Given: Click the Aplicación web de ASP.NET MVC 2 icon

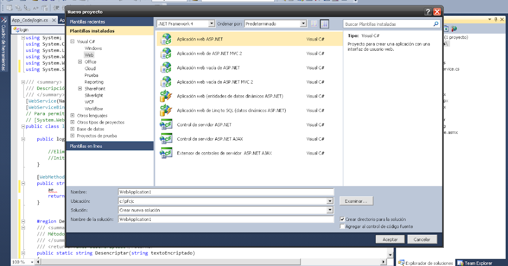Looking at the screenshot, I should coord(166,54).
